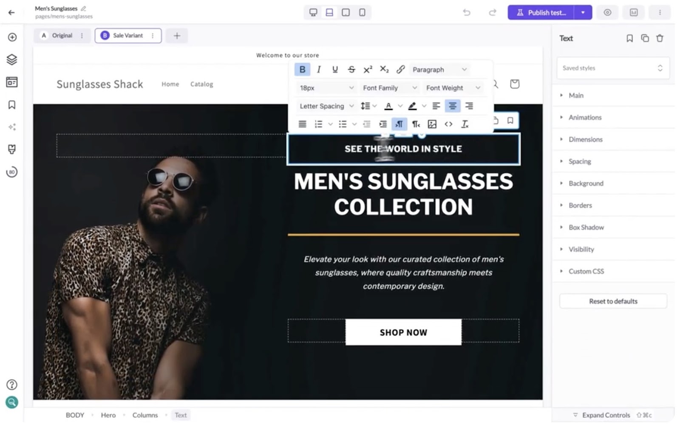Toggle bold formatting in the text toolbar
The height and width of the screenshot is (424, 680).
[x=302, y=69]
